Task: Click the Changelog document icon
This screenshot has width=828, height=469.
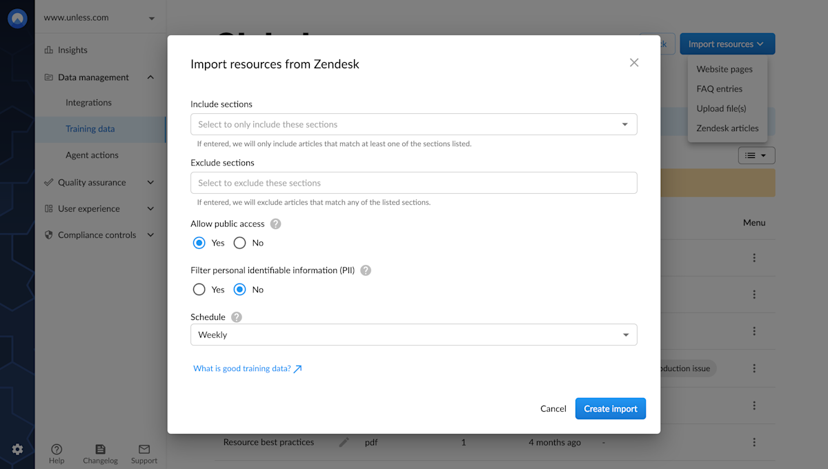Action: 100,448
